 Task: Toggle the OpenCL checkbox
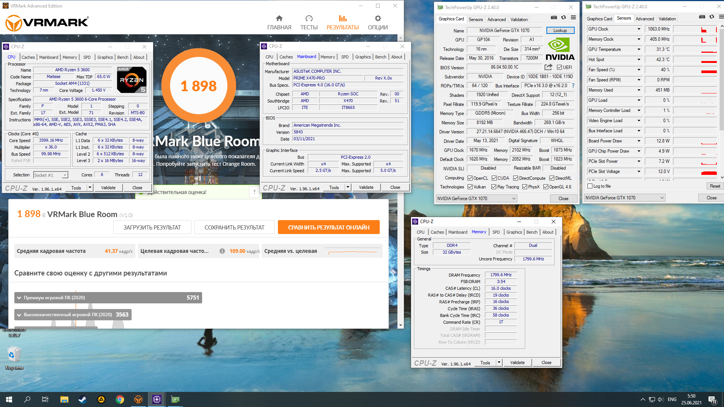tap(470, 178)
